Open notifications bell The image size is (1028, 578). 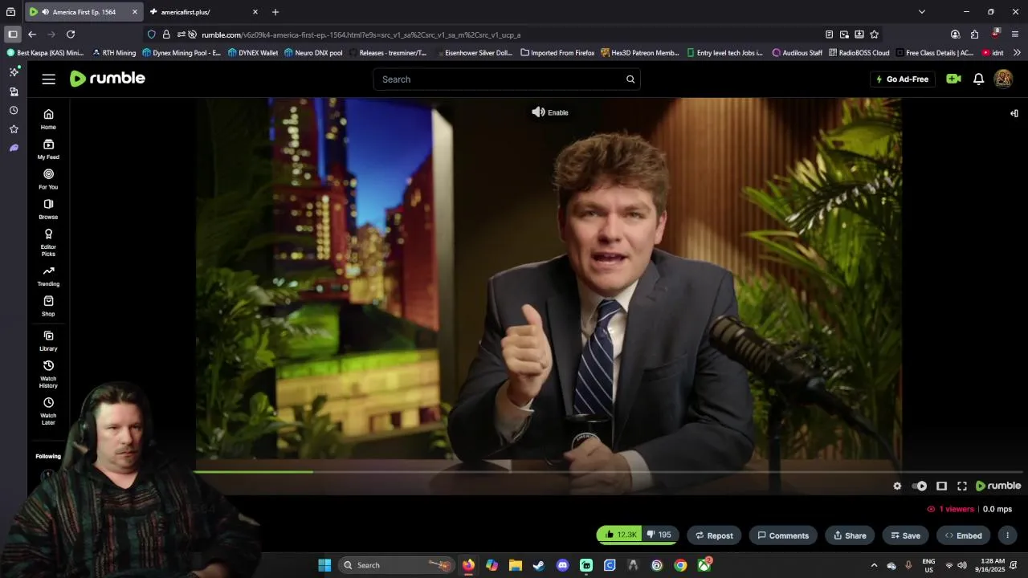coord(978,79)
